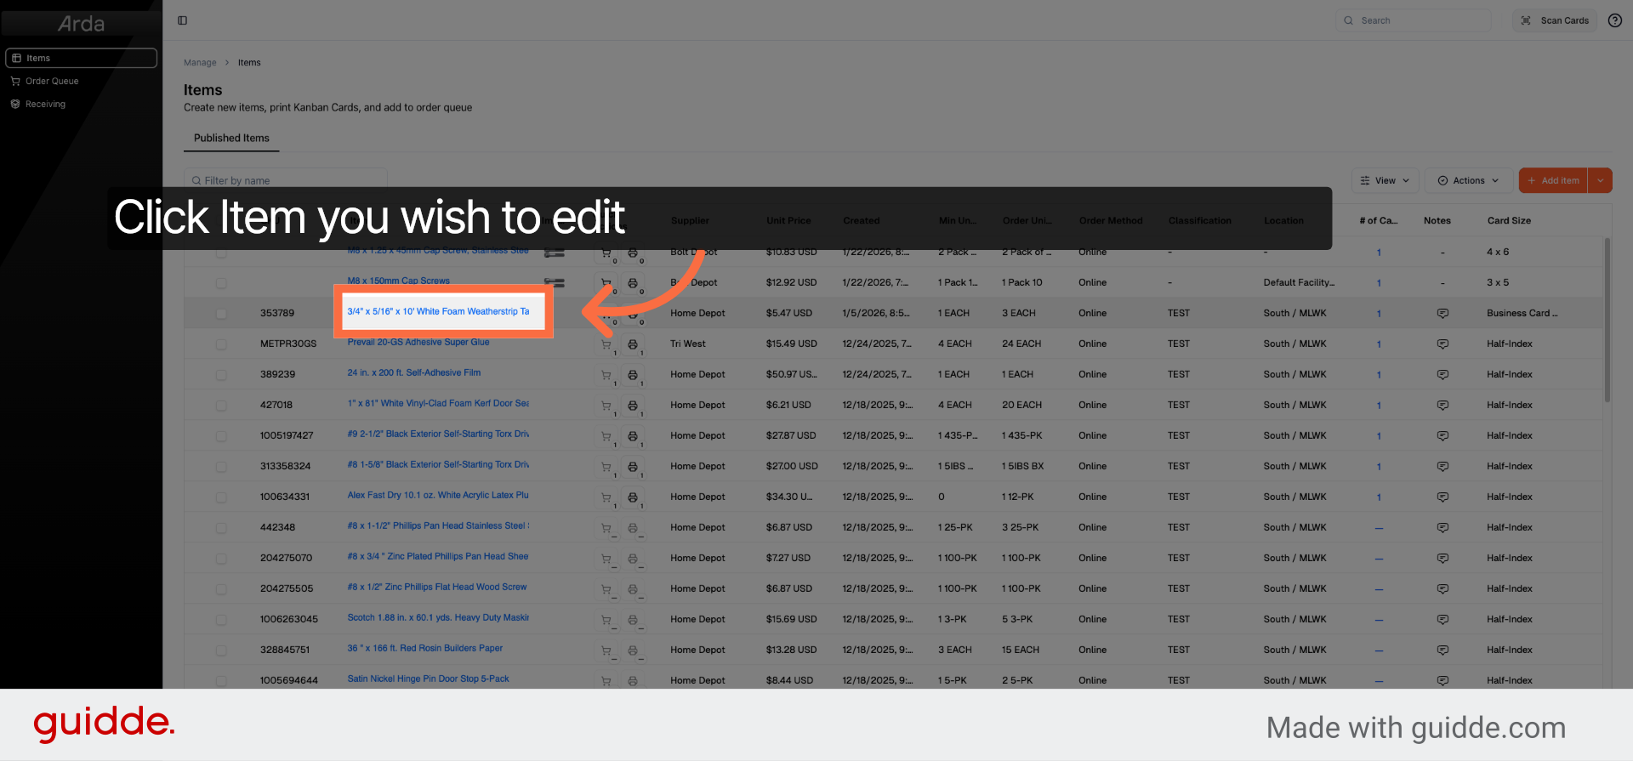Screen dimensions: 1633x761
Task: Select checkbox for item 389239
Action: [221, 375]
